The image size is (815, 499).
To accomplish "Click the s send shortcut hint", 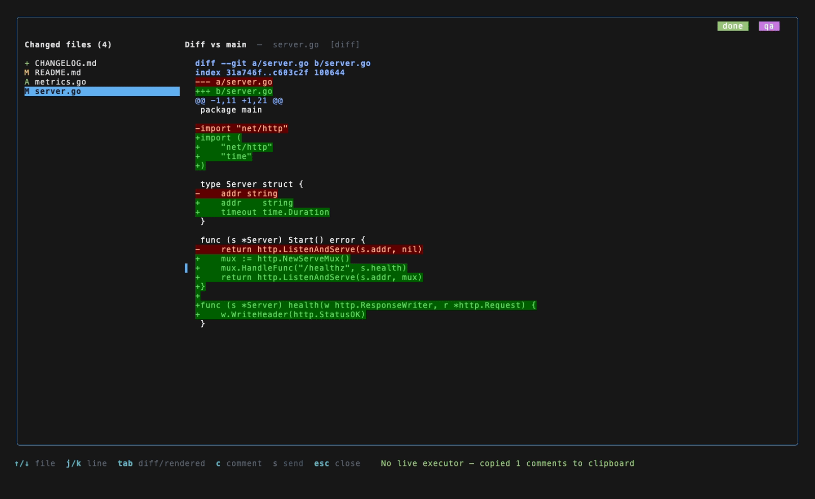I will click(288, 463).
